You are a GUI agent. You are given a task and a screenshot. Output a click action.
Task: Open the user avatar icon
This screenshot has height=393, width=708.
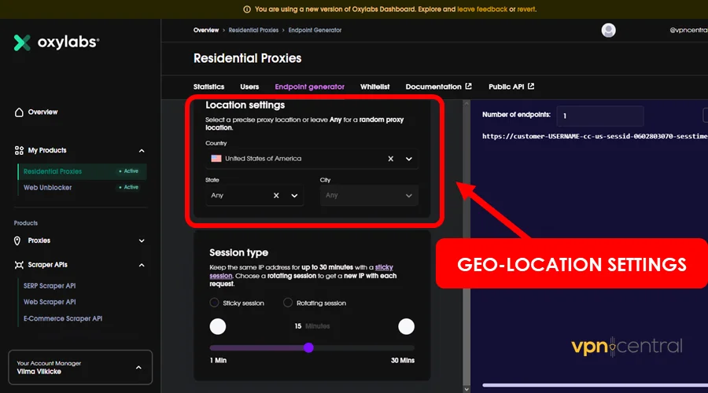pyautogui.click(x=608, y=30)
